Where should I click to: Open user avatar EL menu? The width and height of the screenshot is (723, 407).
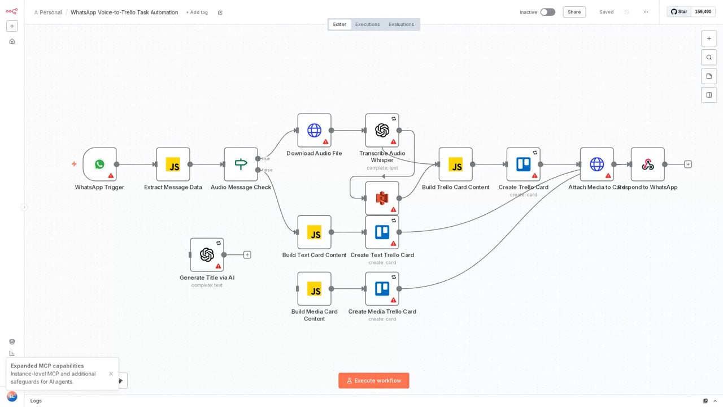pyautogui.click(x=12, y=396)
